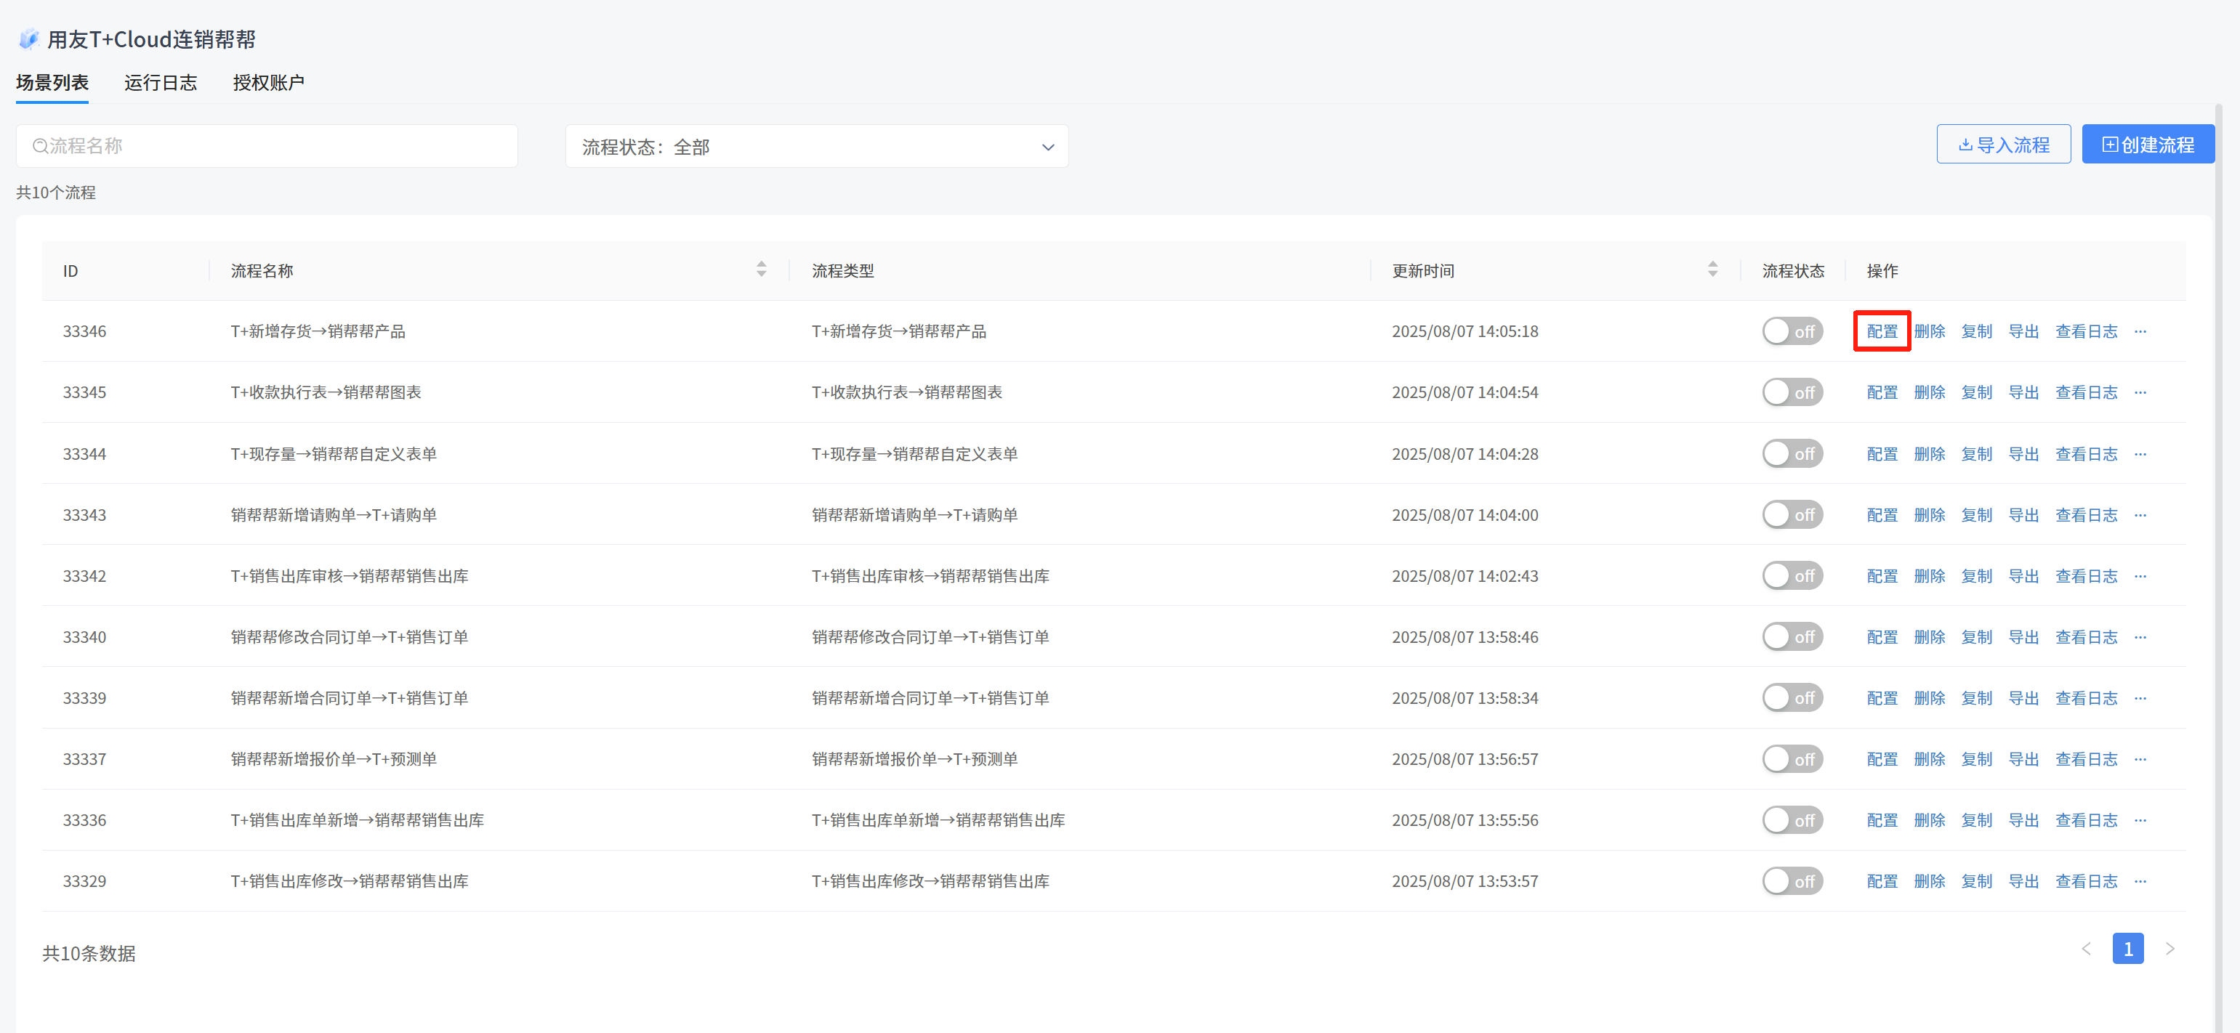
Task: Open the 授权账户 tab
Action: click(269, 83)
